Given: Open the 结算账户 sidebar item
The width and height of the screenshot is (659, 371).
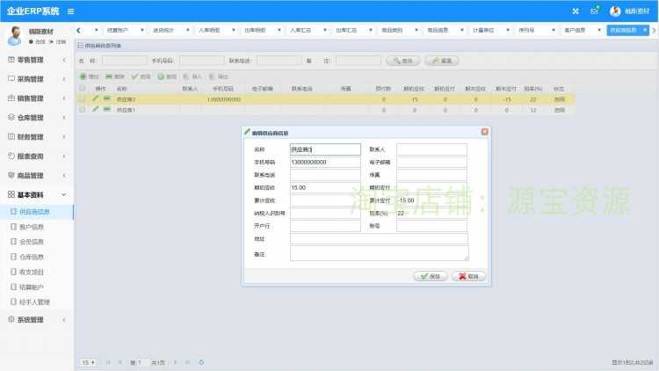Looking at the screenshot, I should [37, 287].
